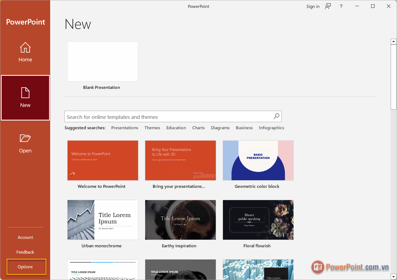The width and height of the screenshot is (397, 280).
Task: Open the Account page
Action: (25, 237)
